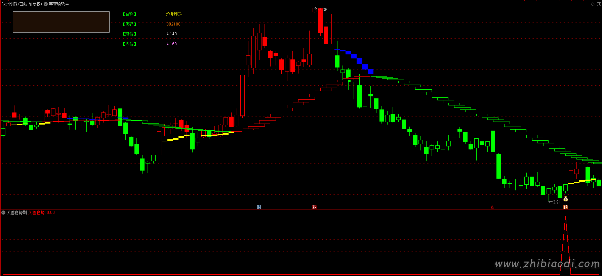Open the 芙蓉稳势主 indicator dropdown arrow
The height and width of the screenshot is (276, 602).
46,4
